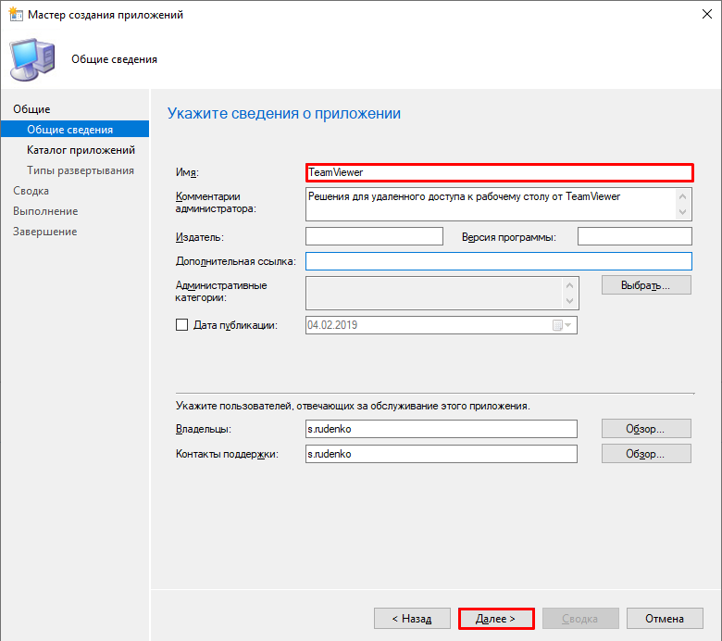Click the Владельцы field with s.rudenko

pos(442,429)
